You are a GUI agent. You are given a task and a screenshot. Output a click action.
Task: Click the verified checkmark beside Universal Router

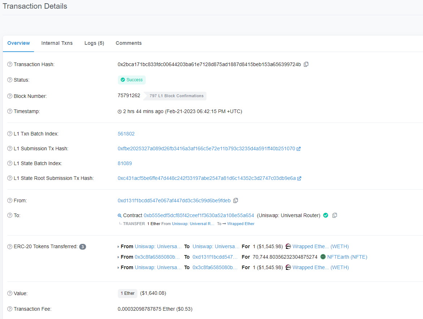coord(326,215)
